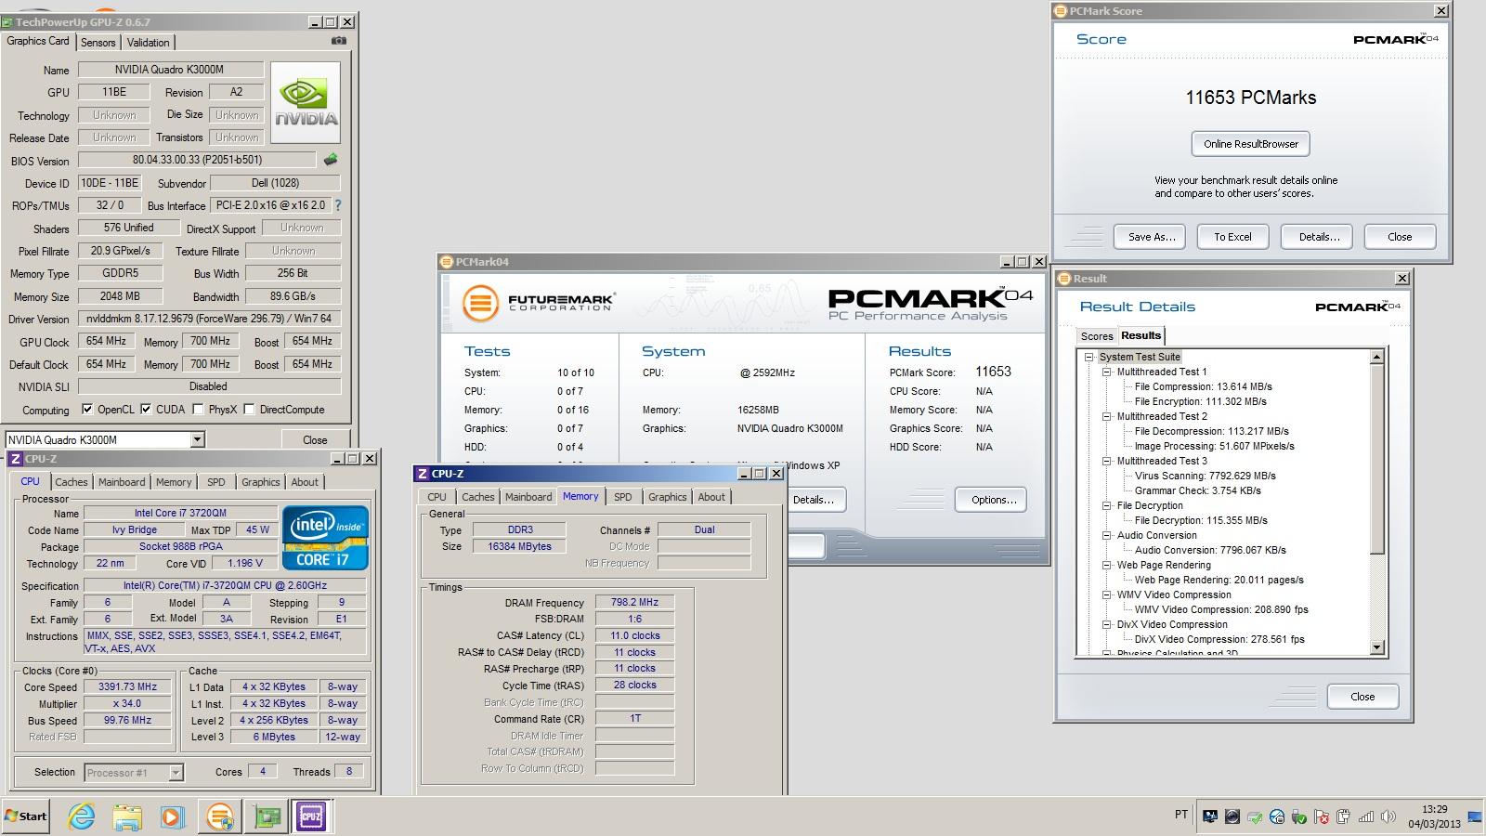Switch to PCMark04 taskbar button
1486x836 pixels.
[220, 816]
